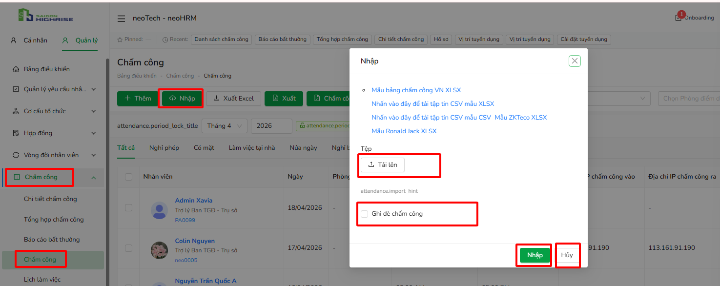The height and width of the screenshot is (286, 720).
Task: Switch to the Làm việc tại nhà tab
Action: coord(252,148)
